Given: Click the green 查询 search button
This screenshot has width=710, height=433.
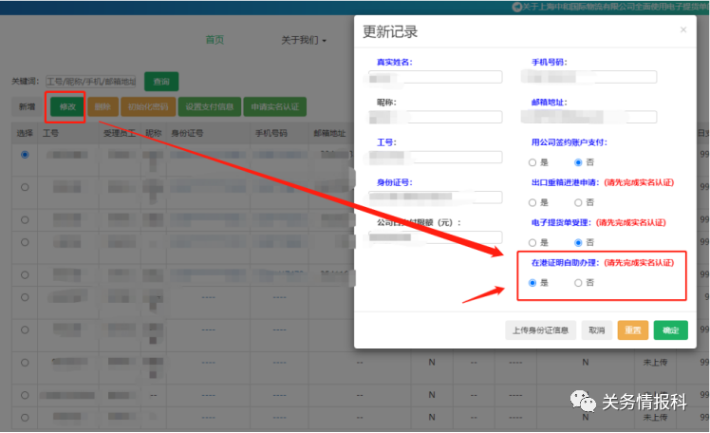Looking at the screenshot, I should pyautogui.click(x=160, y=82).
